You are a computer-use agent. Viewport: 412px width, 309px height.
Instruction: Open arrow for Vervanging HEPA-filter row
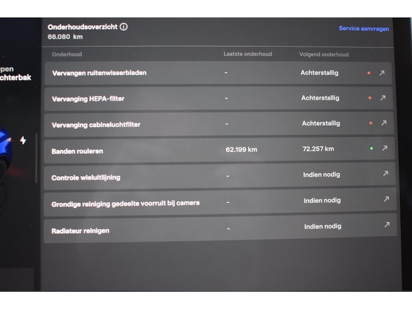coord(382,98)
